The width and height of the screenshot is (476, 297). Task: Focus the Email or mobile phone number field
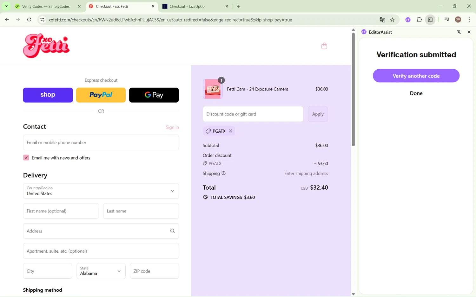pyautogui.click(x=101, y=142)
